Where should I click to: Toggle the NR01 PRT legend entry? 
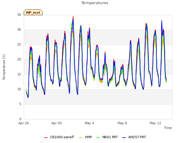click(107, 137)
